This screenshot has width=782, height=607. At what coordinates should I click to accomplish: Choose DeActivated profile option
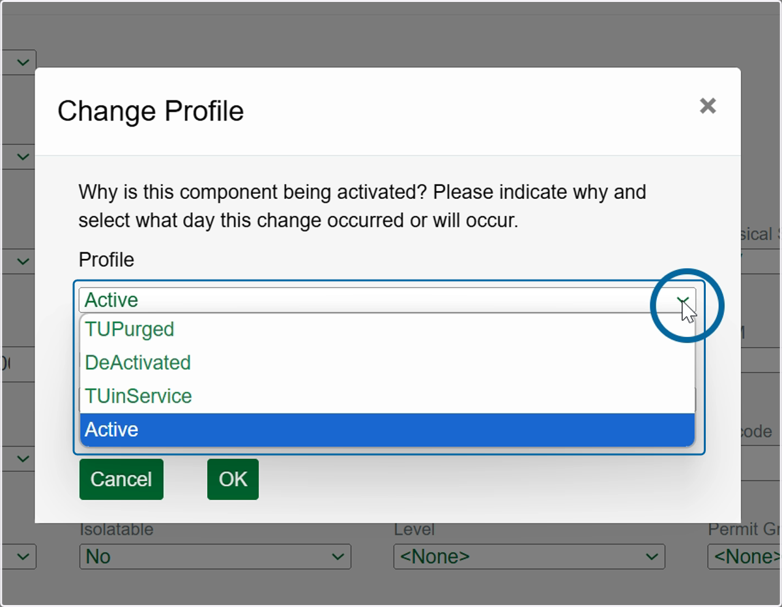[387, 363]
